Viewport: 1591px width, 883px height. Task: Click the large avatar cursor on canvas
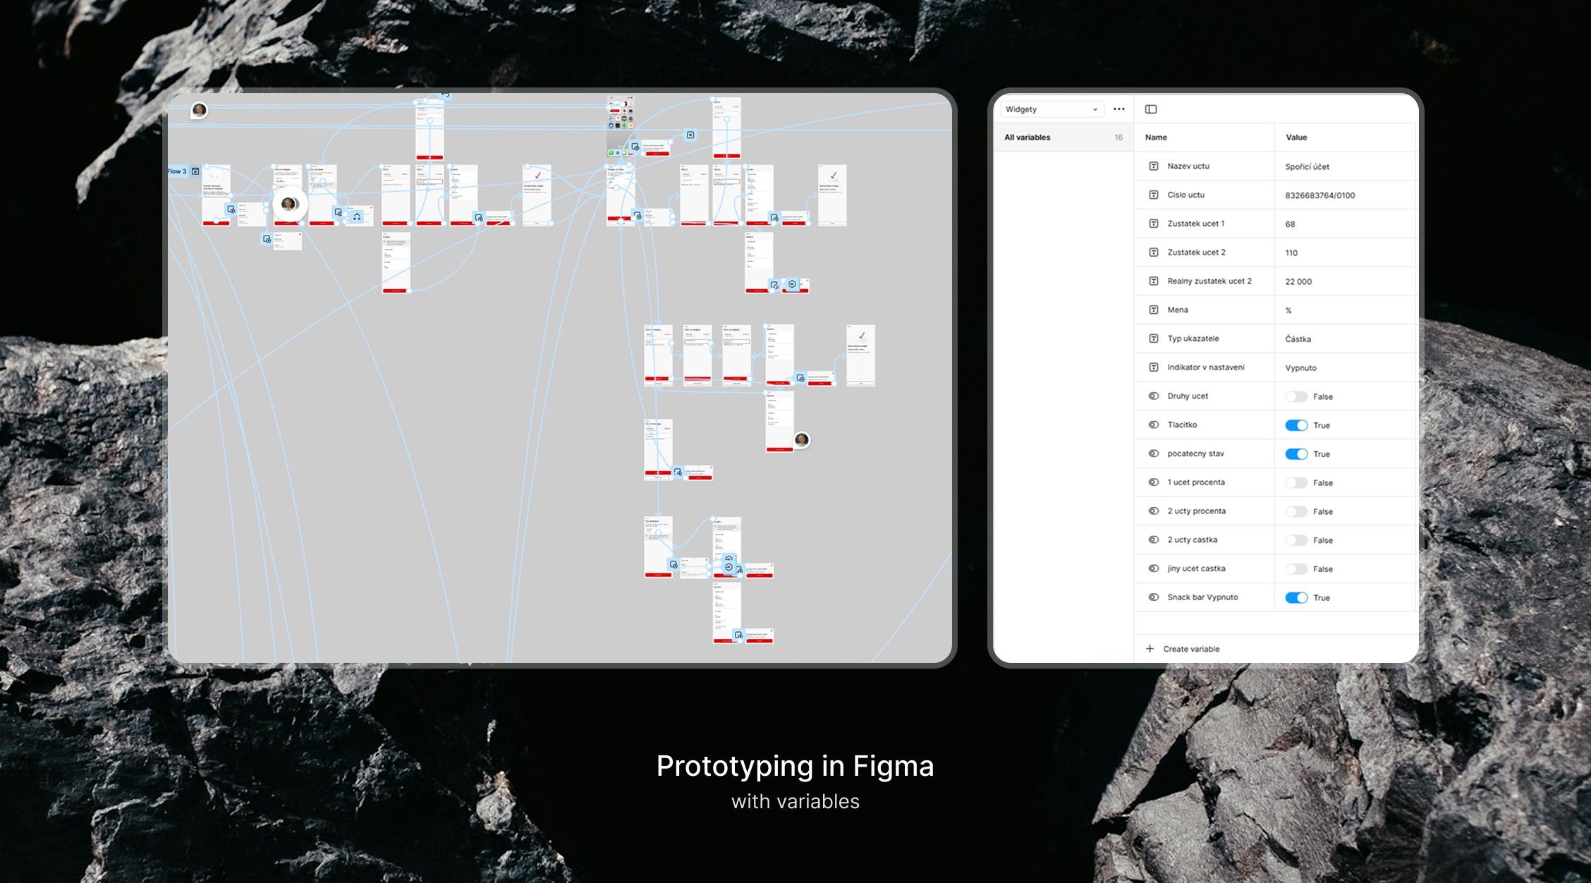click(289, 205)
